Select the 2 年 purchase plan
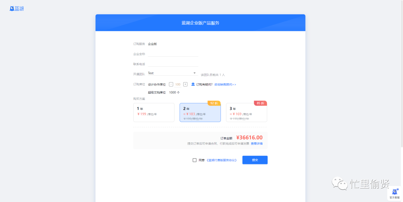The width and height of the screenshot is (403, 202). point(200,112)
